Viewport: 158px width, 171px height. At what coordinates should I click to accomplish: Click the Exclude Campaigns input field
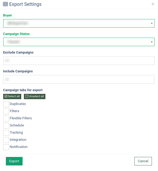pos(79,61)
